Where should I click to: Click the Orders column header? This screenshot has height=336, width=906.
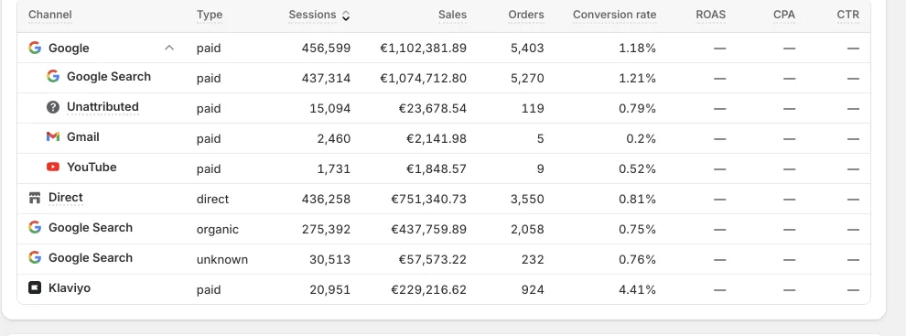(x=526, y=15)
